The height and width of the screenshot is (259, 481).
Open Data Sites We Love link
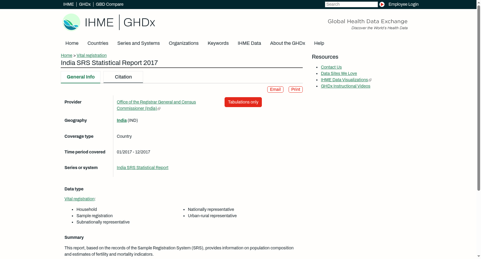point(339,73)
